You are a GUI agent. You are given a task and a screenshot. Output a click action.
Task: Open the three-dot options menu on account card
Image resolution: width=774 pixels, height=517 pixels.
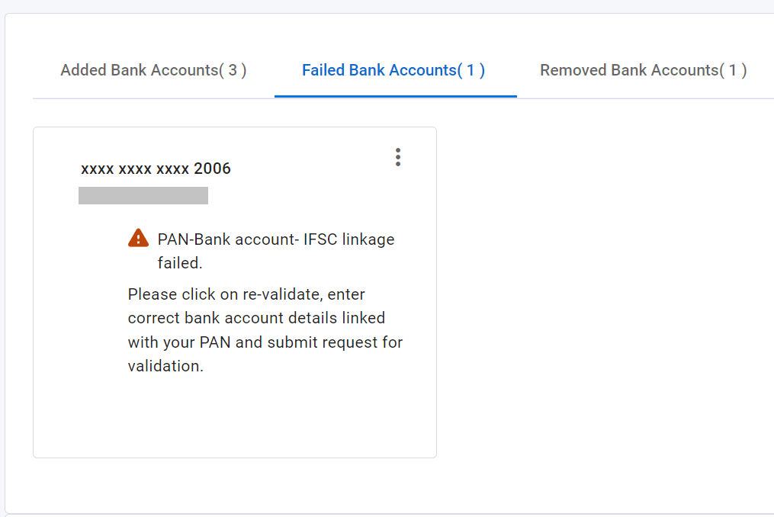[x=398, y=157]
